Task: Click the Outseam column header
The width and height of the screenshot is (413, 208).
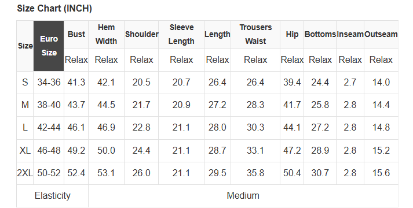Action: pos(381,35)
